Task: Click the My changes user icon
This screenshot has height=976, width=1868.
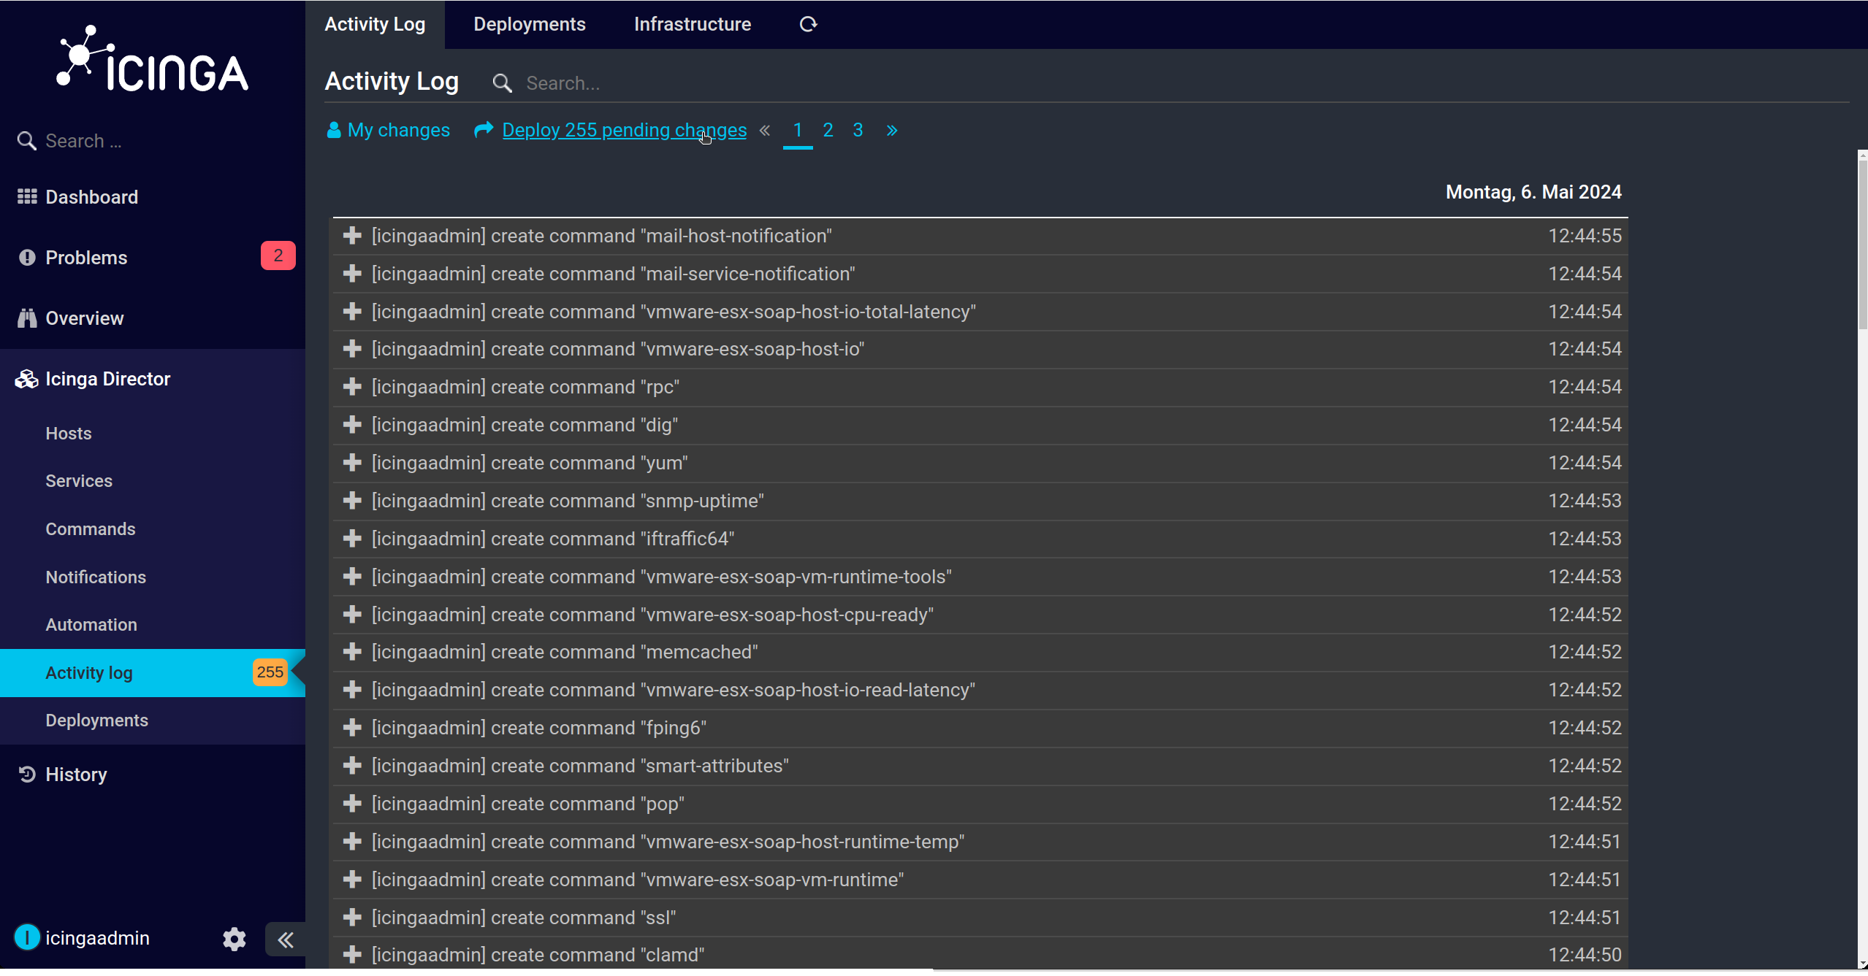Action: tap(334, 130)
